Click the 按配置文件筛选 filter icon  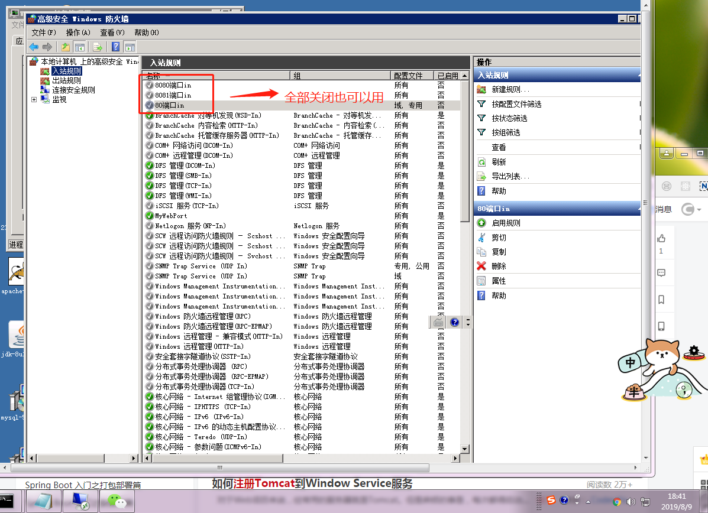point(481,104)
